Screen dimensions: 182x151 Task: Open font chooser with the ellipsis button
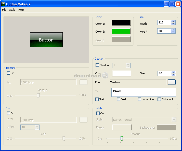click(x=172, y=82)
